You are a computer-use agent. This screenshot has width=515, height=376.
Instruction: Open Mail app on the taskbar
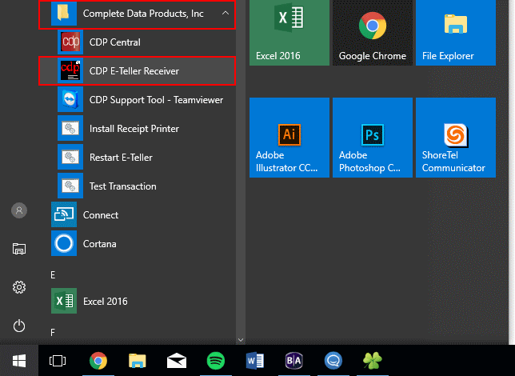pos(177,361)
